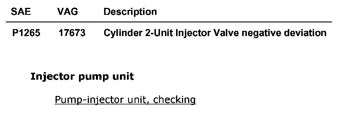Select the P1265 fault code cell

click(26, 33)
